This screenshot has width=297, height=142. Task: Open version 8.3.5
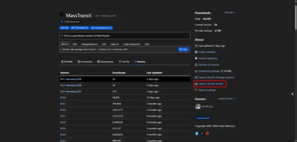click(63, 128)
